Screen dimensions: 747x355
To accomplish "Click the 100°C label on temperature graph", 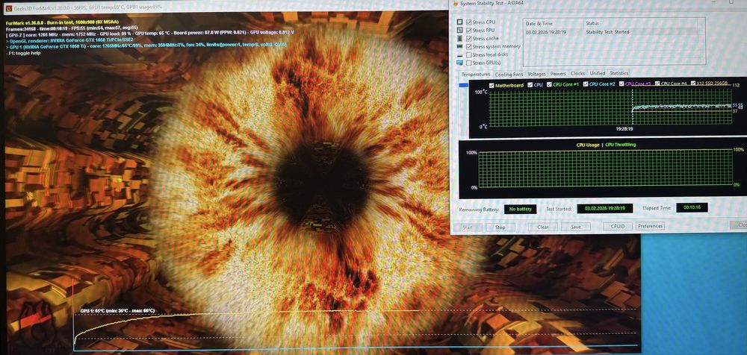I will coord(480,92).
